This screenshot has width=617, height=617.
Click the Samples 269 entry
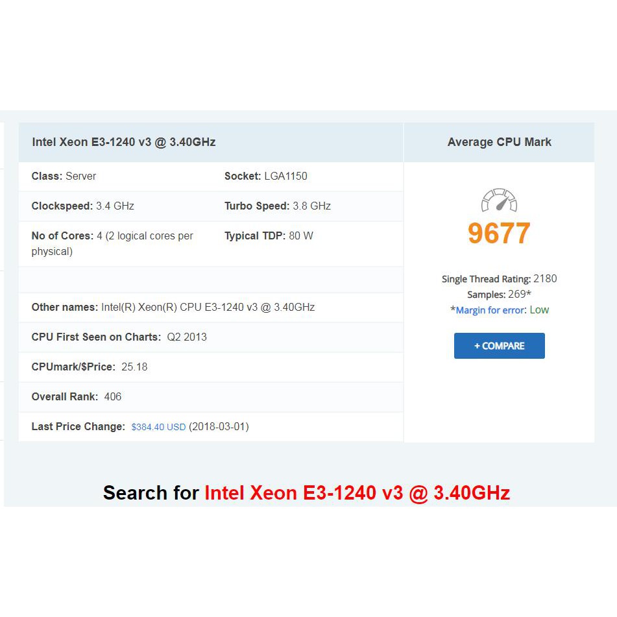(x=499, y=294)
